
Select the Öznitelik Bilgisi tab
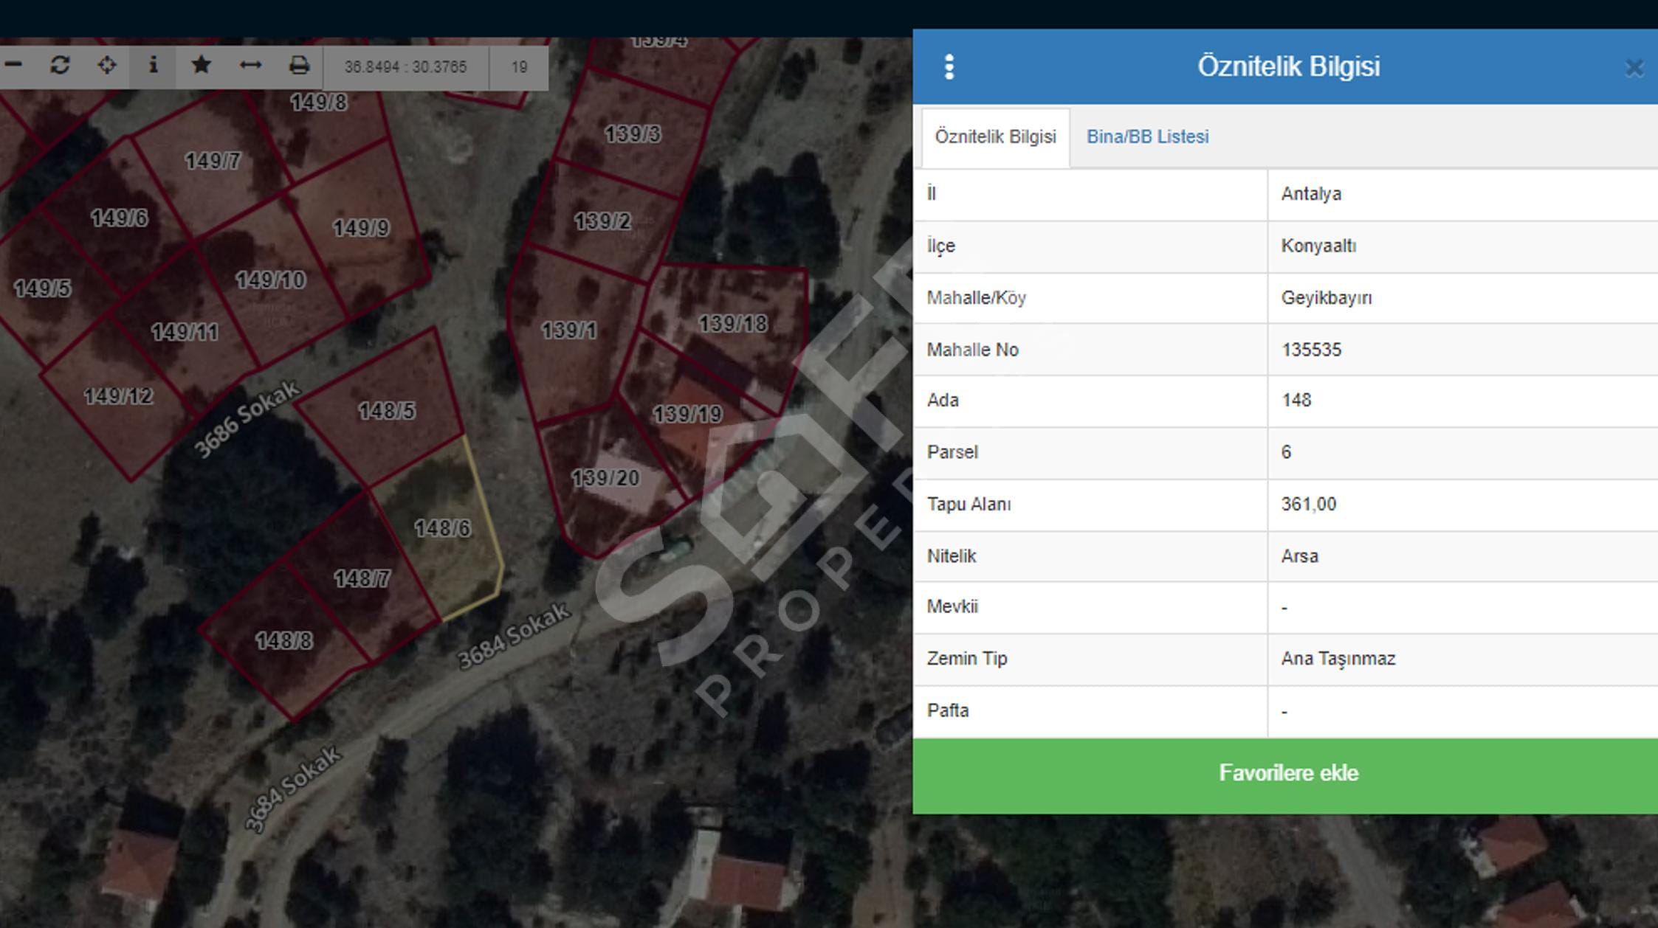995,137
